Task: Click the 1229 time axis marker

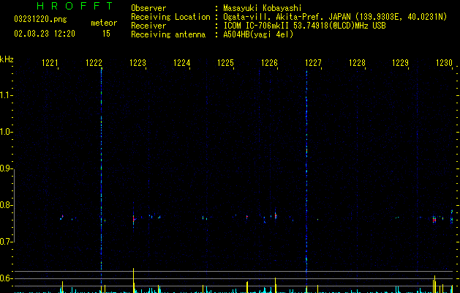Action: click(x=401, y=62)
